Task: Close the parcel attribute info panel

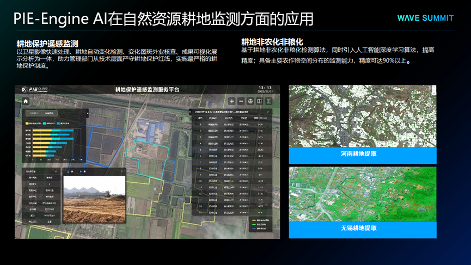Action: (56, 171)
